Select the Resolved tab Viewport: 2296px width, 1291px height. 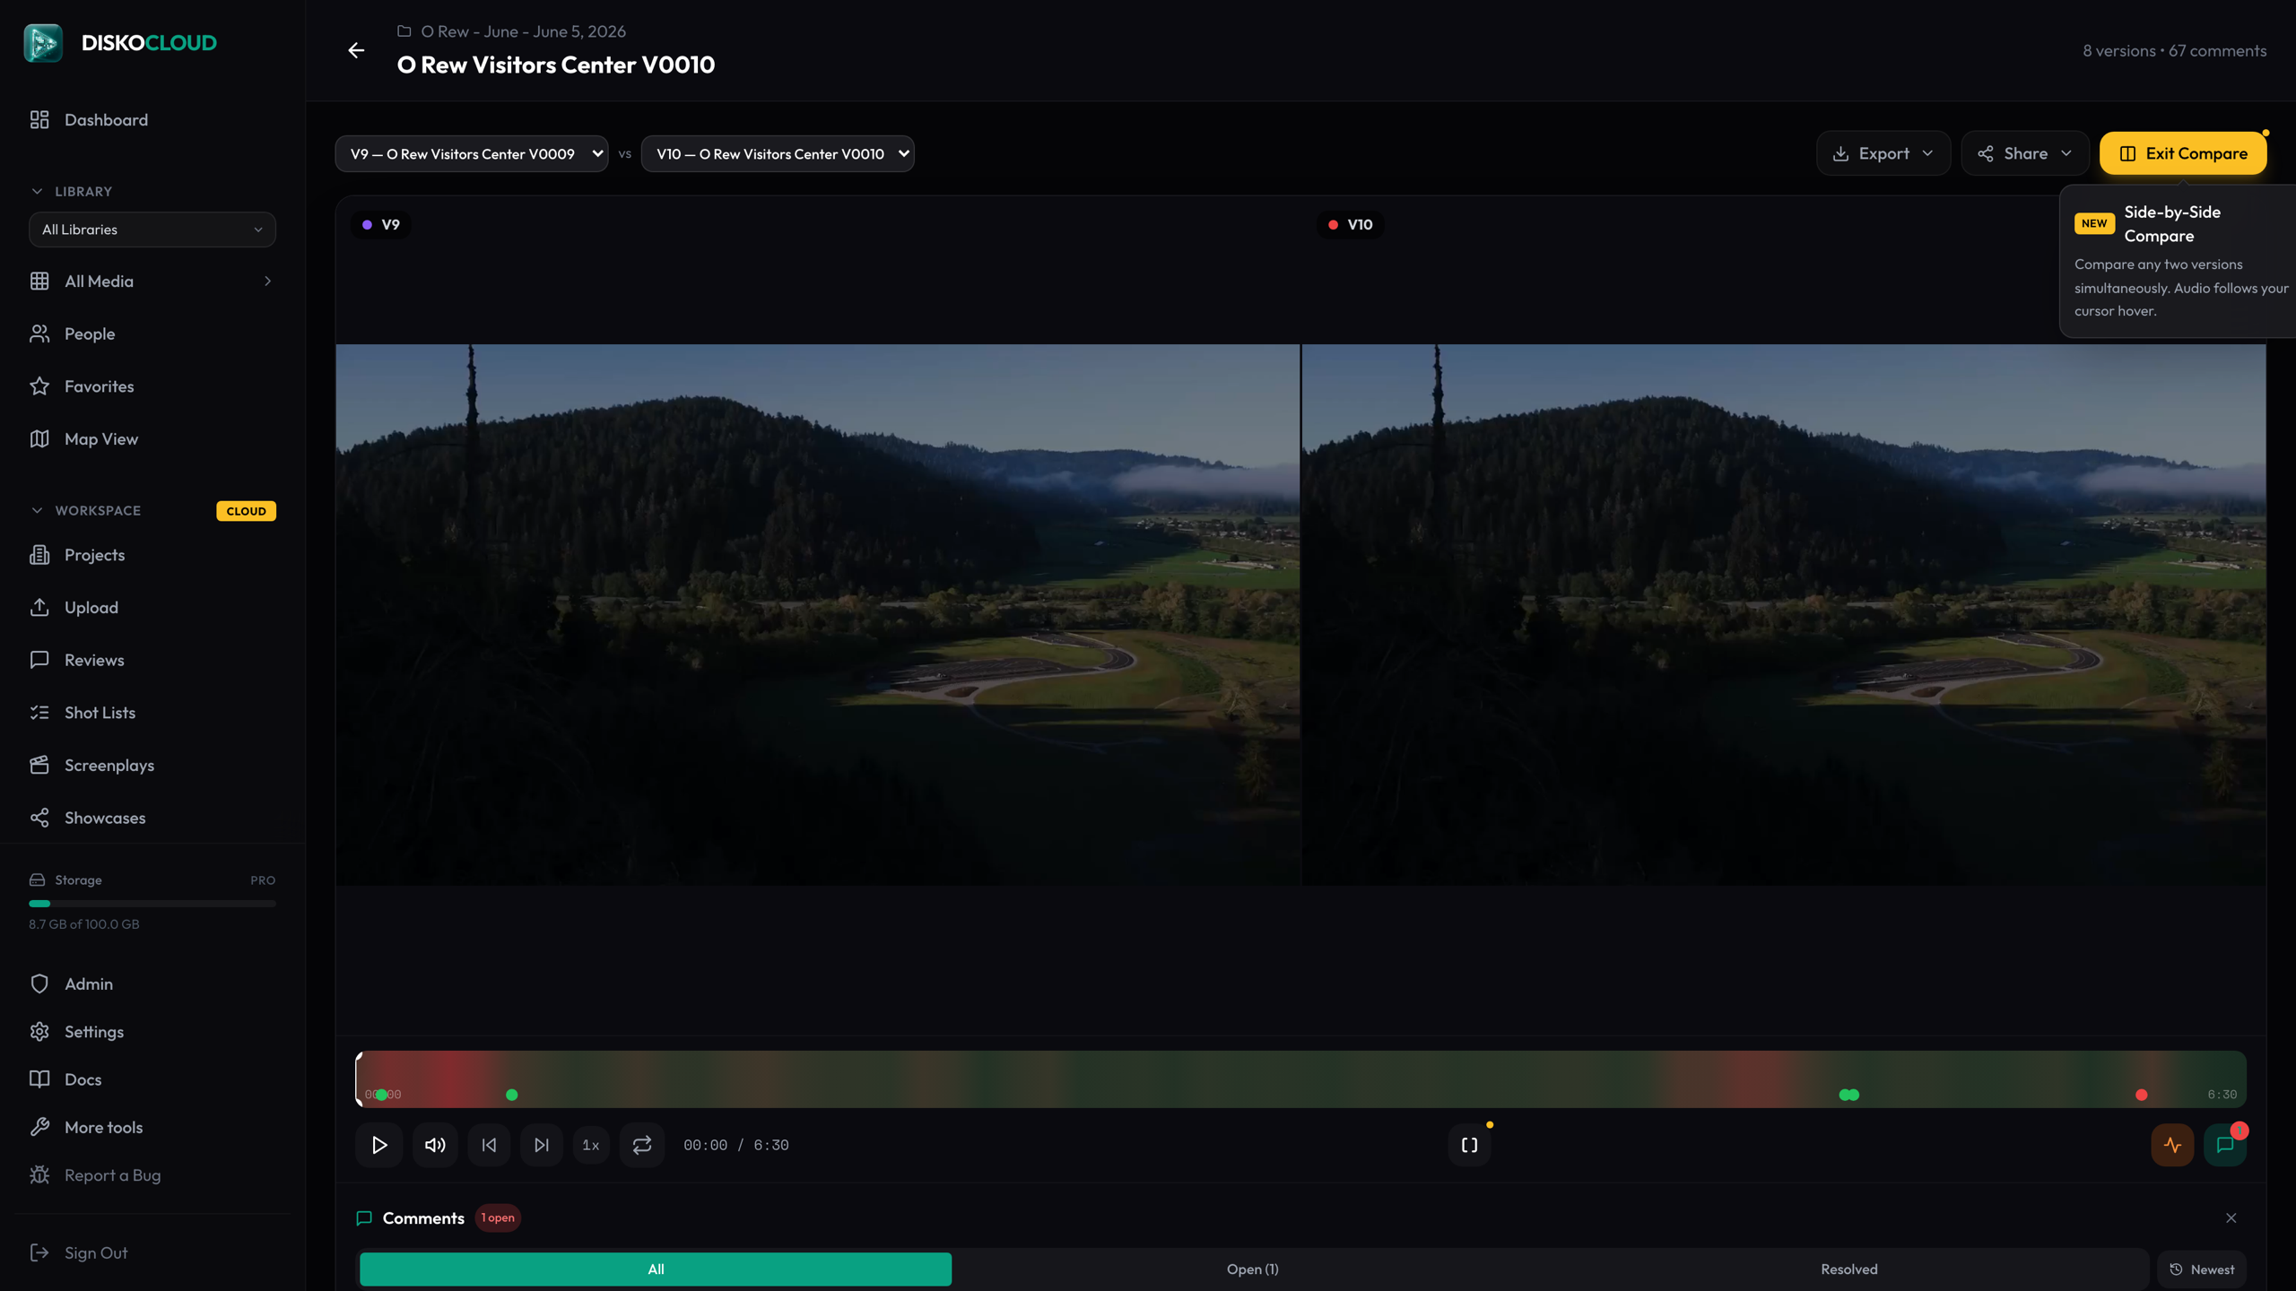(1848, 1269)
